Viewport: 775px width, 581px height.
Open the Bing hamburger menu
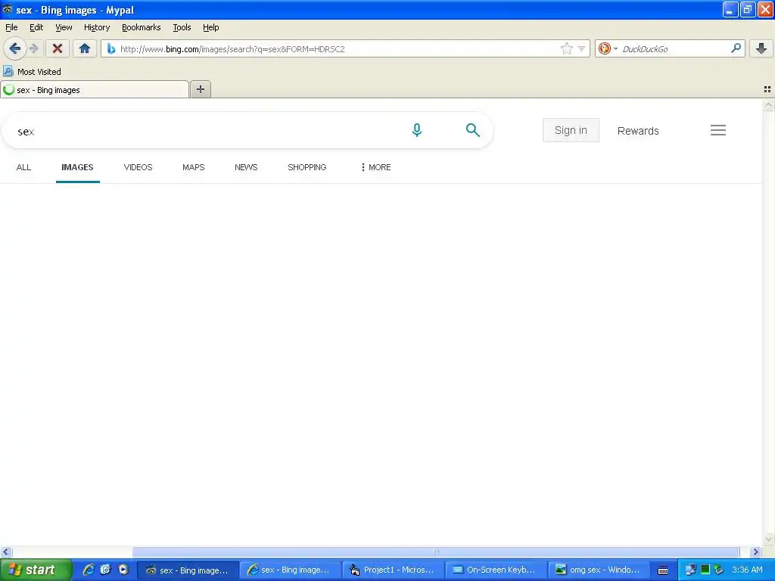tap(718, 130)
